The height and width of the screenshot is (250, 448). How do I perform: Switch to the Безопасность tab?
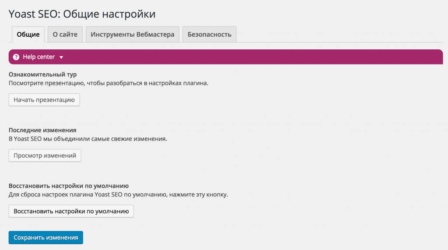tap(210, 34)
